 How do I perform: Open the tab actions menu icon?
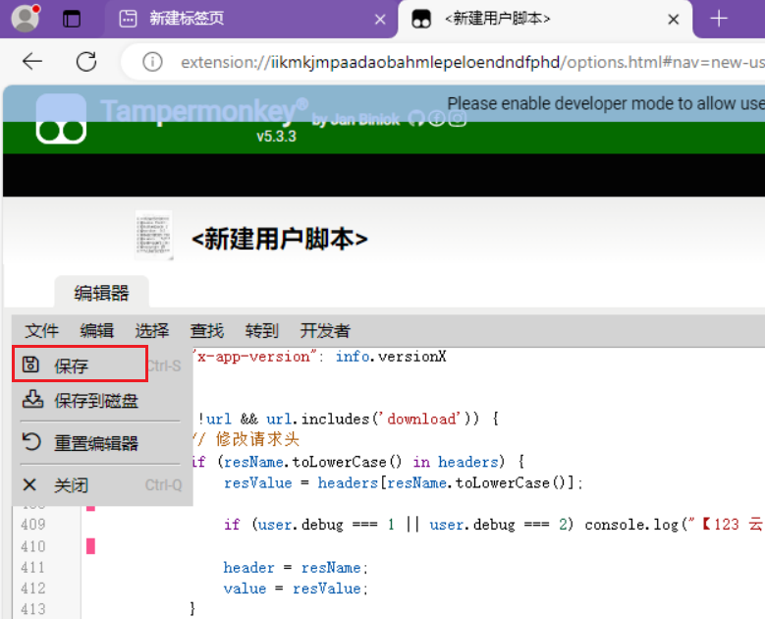[72, 19]
